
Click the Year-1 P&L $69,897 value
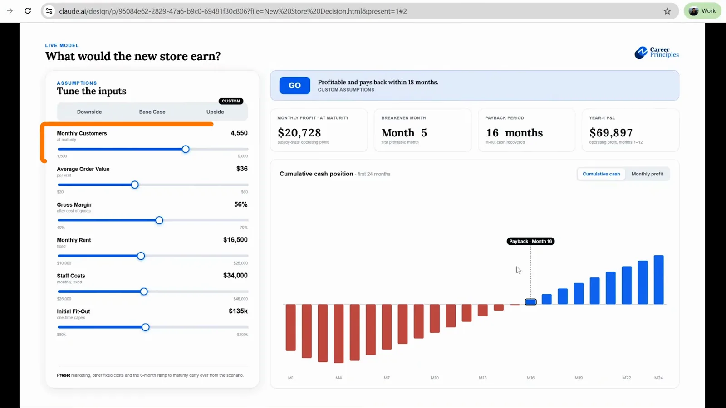click(x=611, y=133)
